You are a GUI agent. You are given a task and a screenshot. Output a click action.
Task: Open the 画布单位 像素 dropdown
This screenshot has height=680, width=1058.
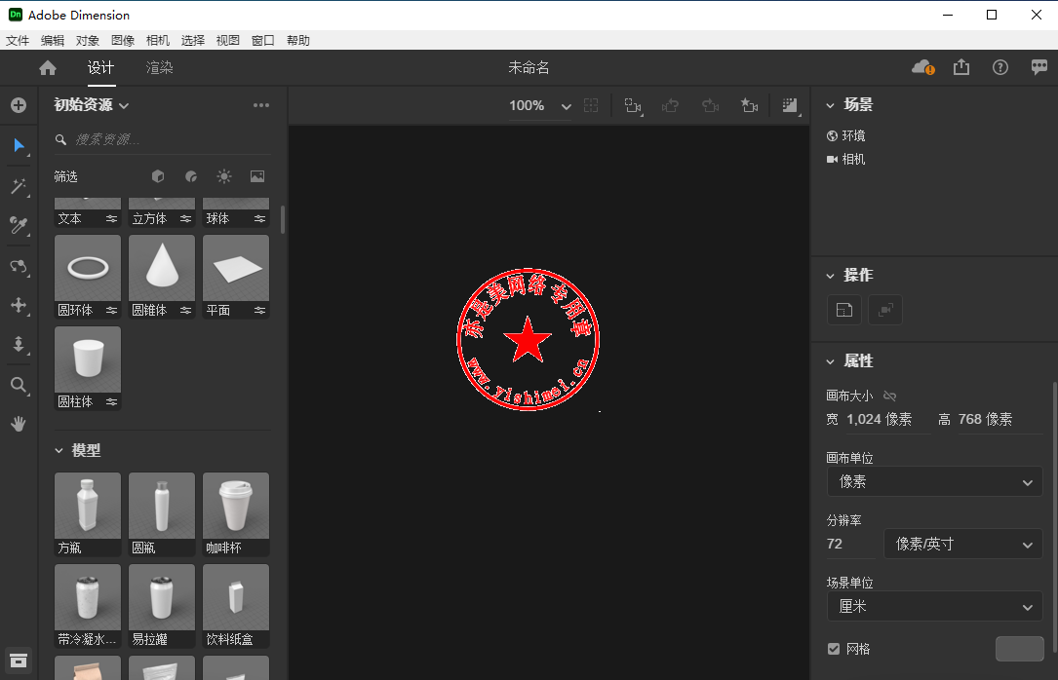tap(934, 482)
